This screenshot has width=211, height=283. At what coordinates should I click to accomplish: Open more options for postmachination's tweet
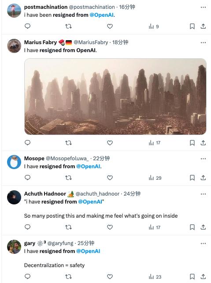[203, 7]
